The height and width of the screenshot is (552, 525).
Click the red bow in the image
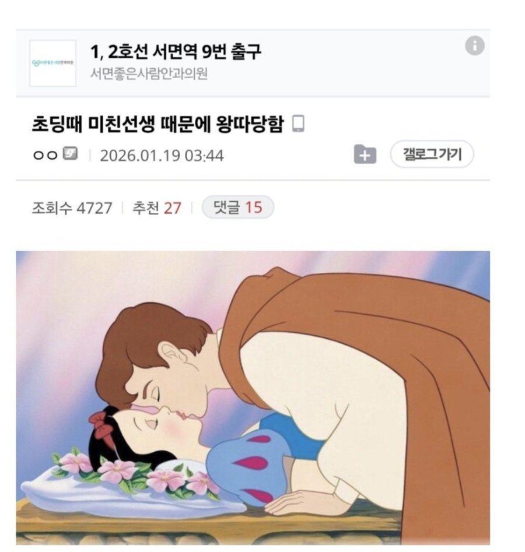click(103, 425)
